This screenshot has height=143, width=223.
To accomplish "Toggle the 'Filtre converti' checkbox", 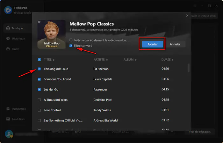I will (71, 46).
